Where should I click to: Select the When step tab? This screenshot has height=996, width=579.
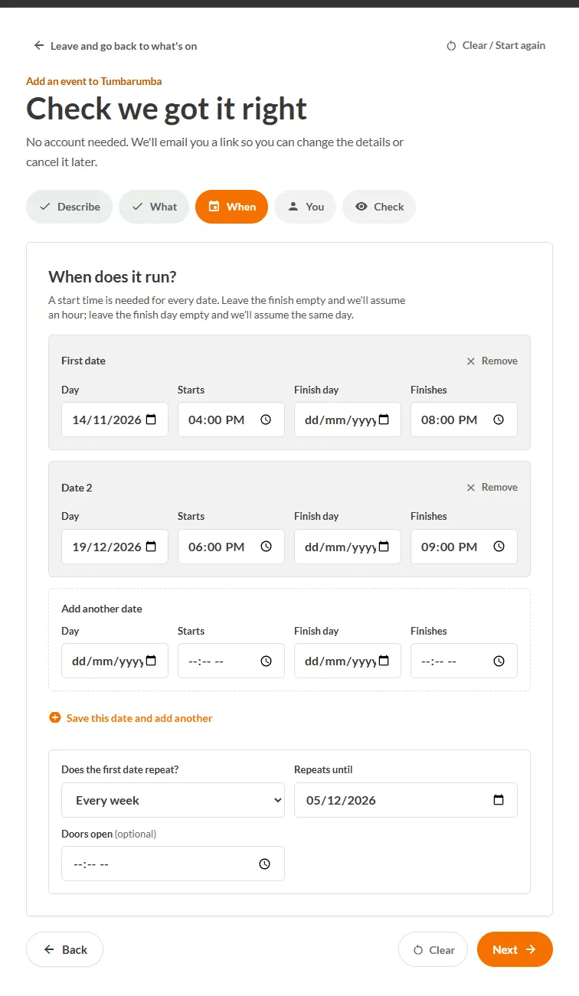(231, 207)
